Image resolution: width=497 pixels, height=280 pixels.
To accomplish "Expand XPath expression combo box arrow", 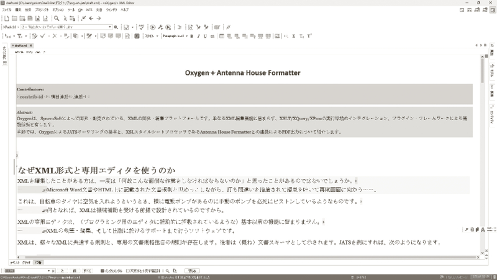I will coord(110,27).
